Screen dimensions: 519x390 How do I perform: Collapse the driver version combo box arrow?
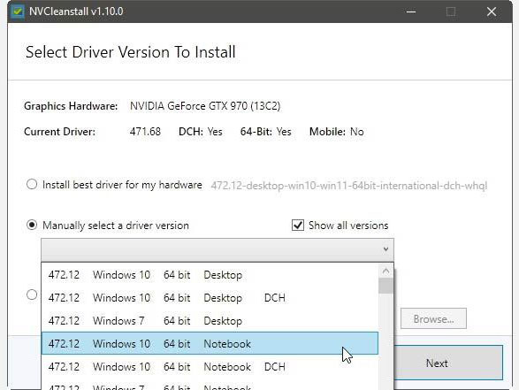pyautogui.click(x=385, y=249)
